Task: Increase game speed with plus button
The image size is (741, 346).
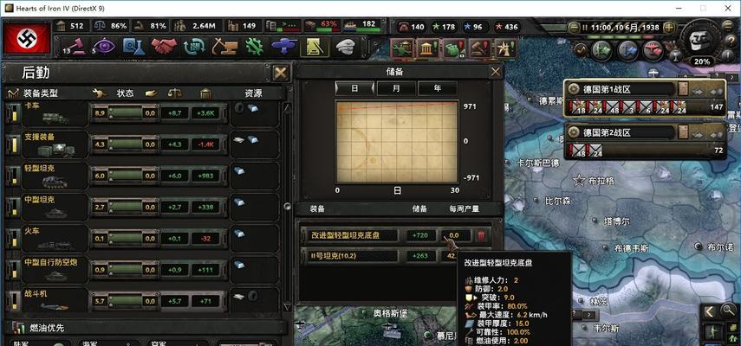Action: (671, 27)
